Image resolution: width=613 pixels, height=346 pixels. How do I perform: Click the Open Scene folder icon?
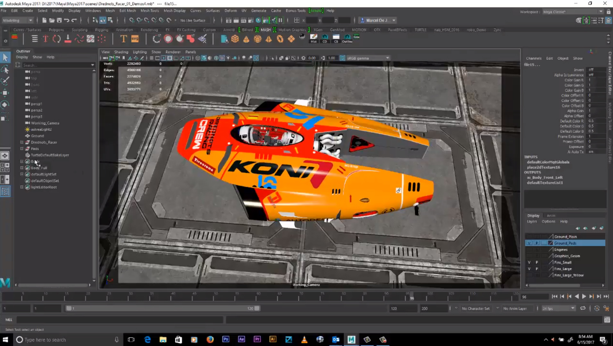pos(52,20)
